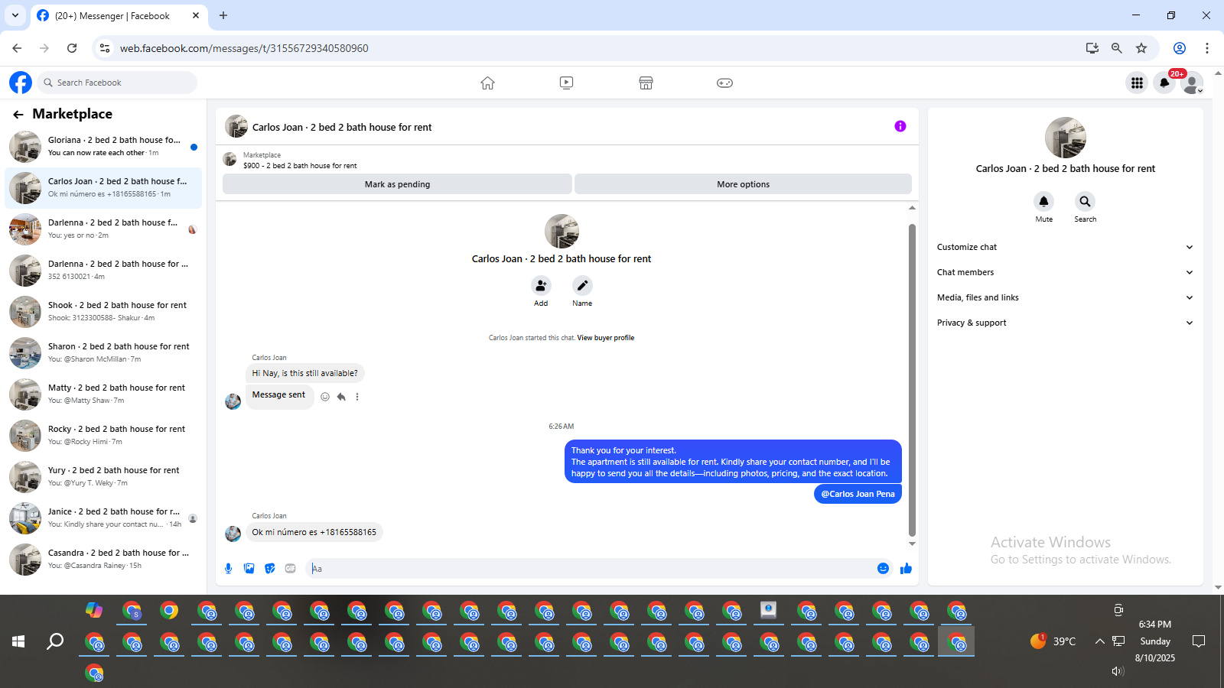This screenshot has width=1224, height=688.
Task: Add people to the chat
Action: 541,286
